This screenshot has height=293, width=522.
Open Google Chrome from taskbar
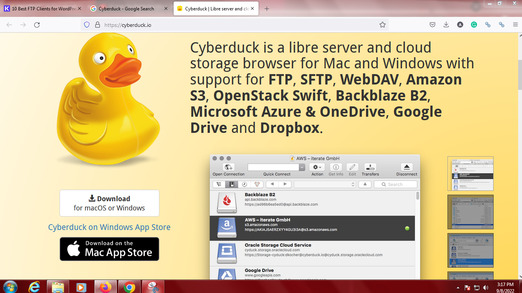(x=129, y=286)
